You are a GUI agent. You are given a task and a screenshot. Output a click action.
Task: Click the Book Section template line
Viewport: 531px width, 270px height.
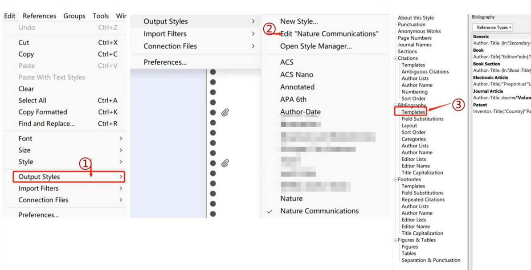[502, 70]
